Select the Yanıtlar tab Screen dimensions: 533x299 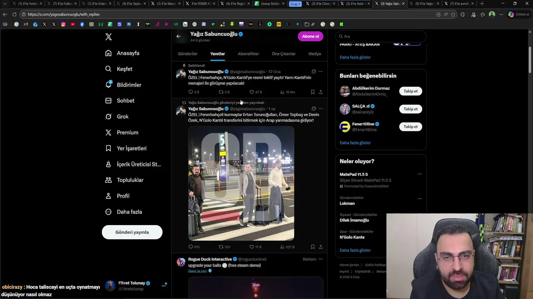[217, 54]
